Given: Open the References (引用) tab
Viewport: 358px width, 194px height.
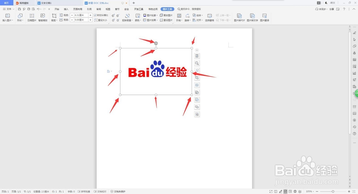Looking at the screenshot, I should point(89,9).
